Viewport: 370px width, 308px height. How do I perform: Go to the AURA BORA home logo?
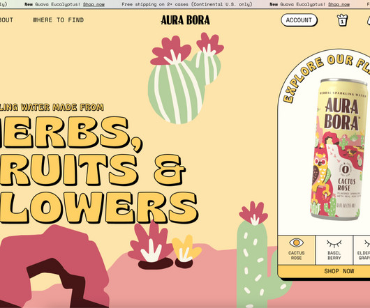pos(185,20)
